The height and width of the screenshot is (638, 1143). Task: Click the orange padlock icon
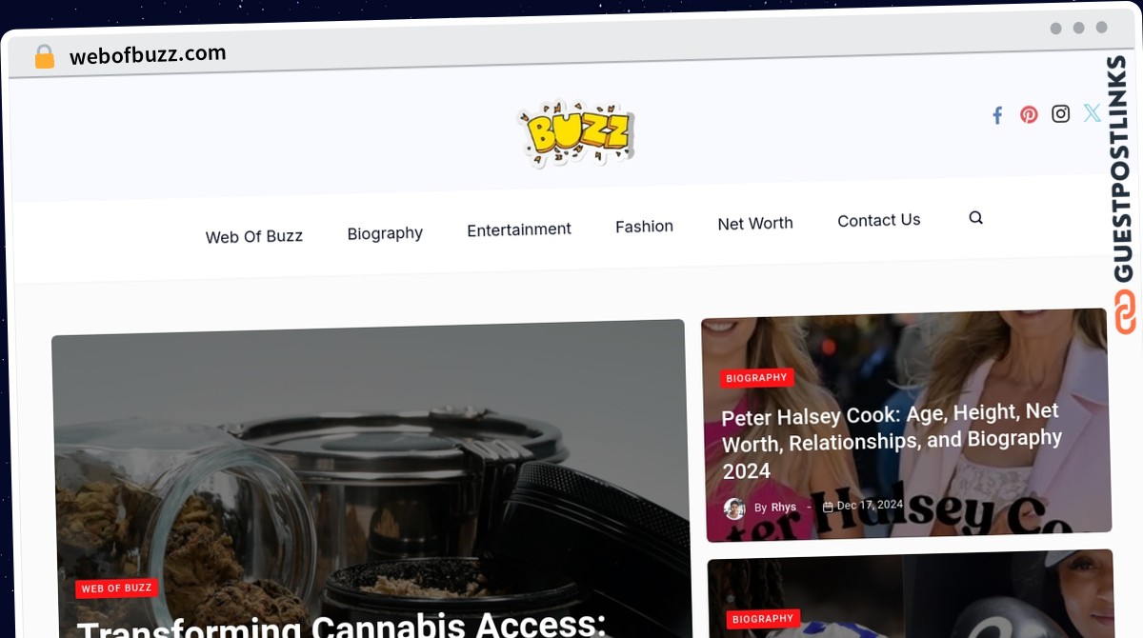click(44, 57)
